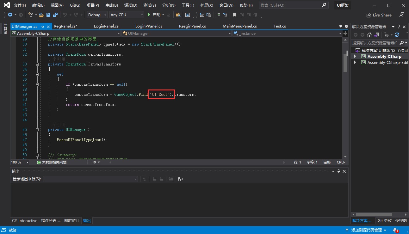
Task: Switch to the 类视图 panel tab
Action: coord(401,221)
